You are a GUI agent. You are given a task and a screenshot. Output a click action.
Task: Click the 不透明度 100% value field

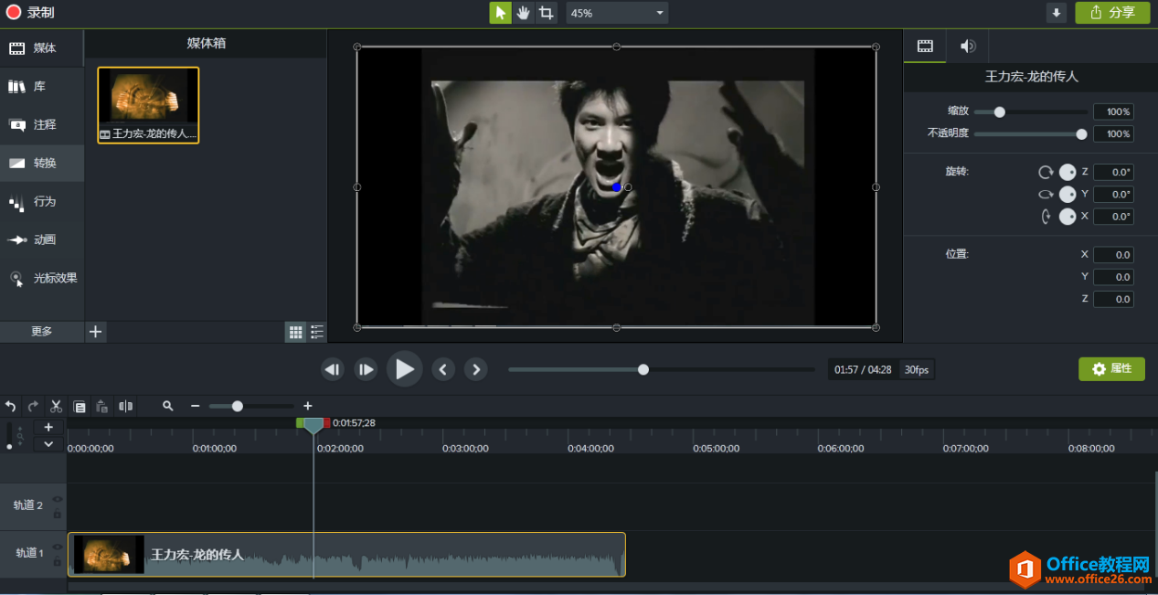click(1113, 134)
